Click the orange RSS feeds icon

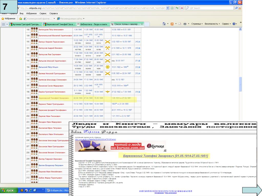[172, 24]
